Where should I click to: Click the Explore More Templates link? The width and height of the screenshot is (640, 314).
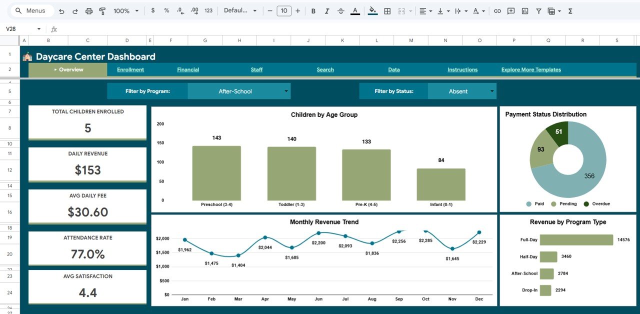(x=530, y=69)
